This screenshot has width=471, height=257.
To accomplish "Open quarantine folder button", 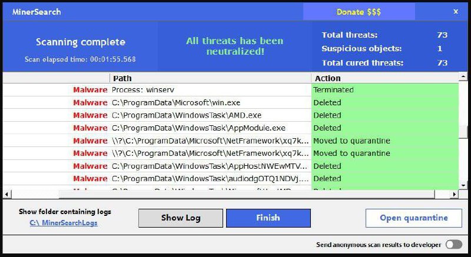I will coord(413,218).
